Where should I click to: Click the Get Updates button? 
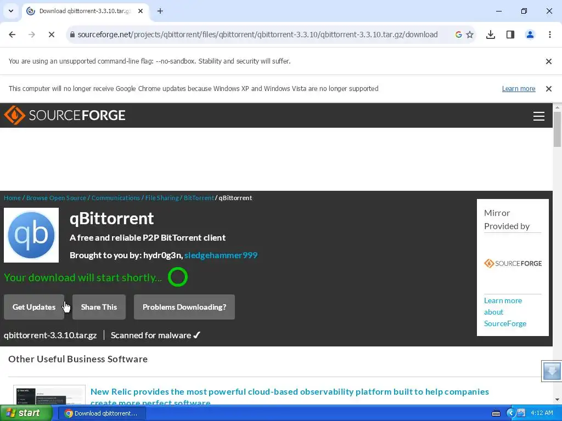[x=34, y=307]
